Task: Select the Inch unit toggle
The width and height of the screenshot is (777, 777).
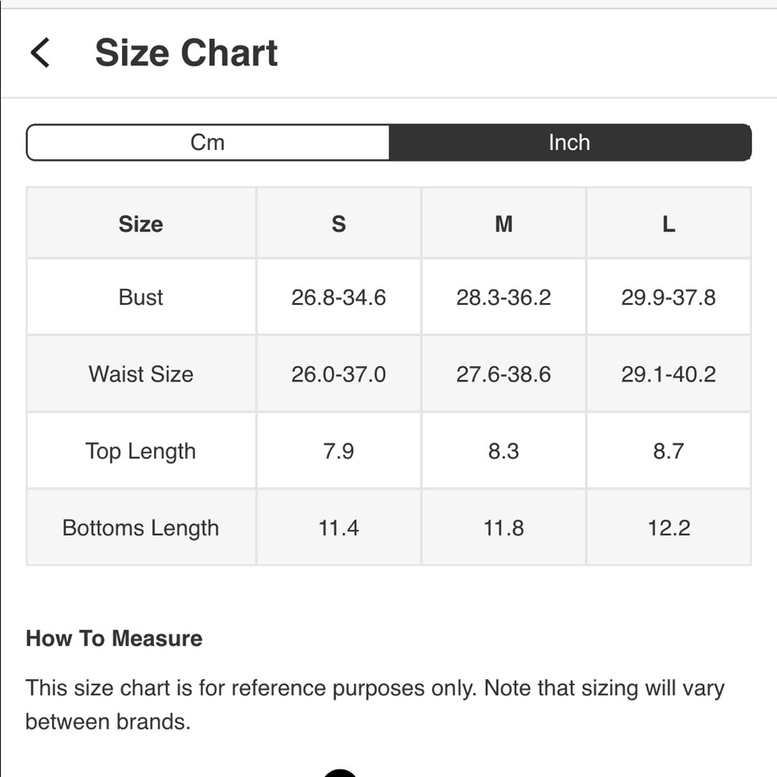Action: (570, 143)
